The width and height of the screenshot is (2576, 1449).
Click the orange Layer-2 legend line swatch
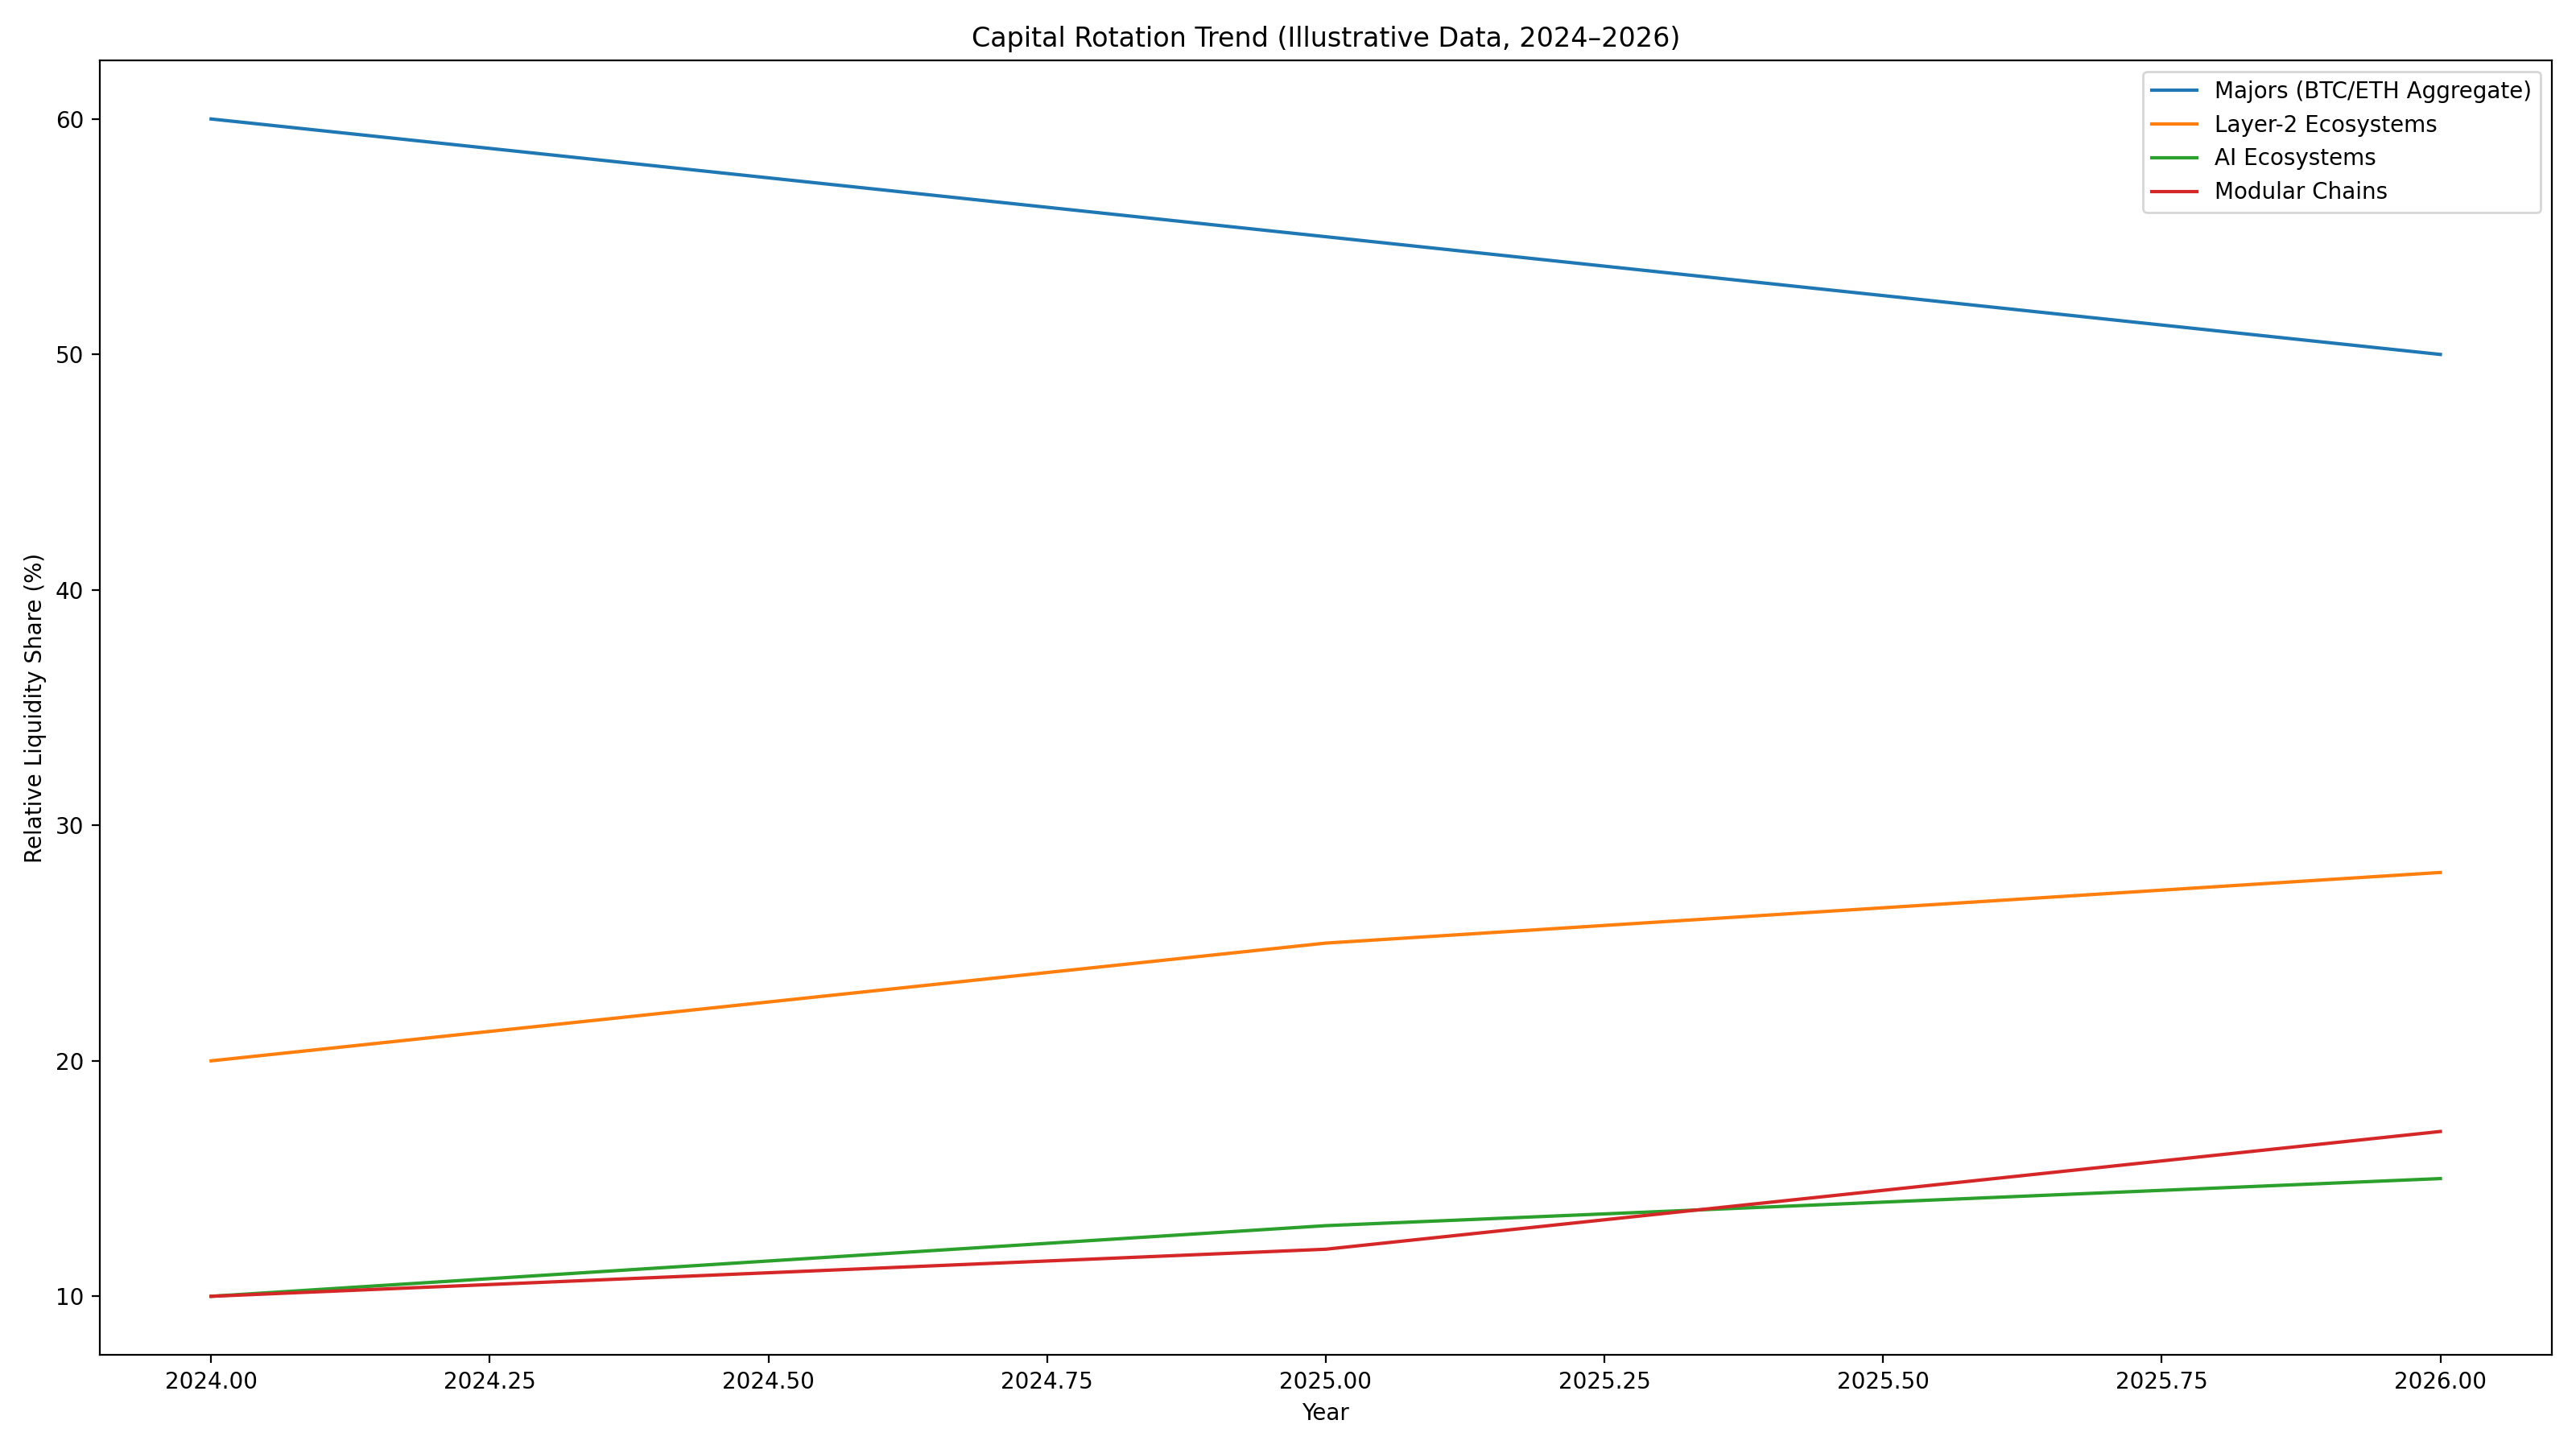(2174, 124)
